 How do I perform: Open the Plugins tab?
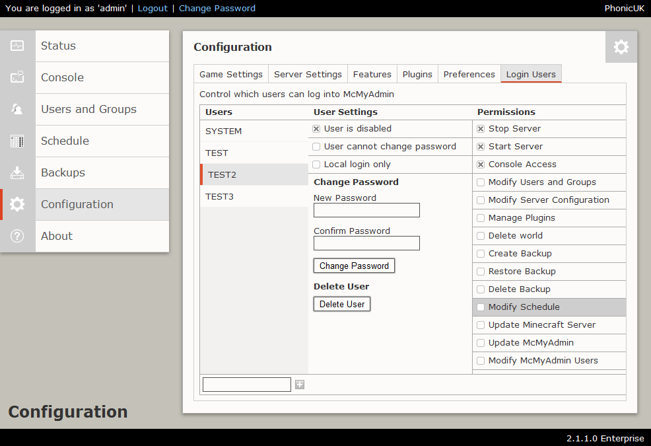pos(417,74)
